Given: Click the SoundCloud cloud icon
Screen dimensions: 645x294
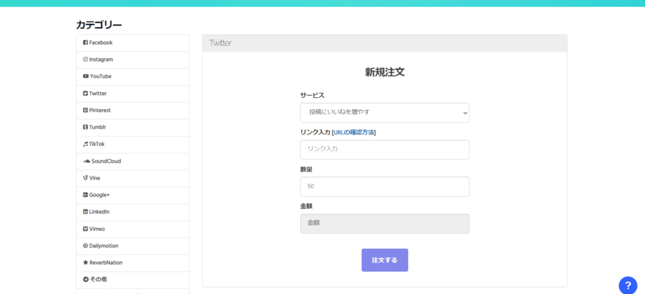Looking at the screenshot, I should click(x=86, y=161).
